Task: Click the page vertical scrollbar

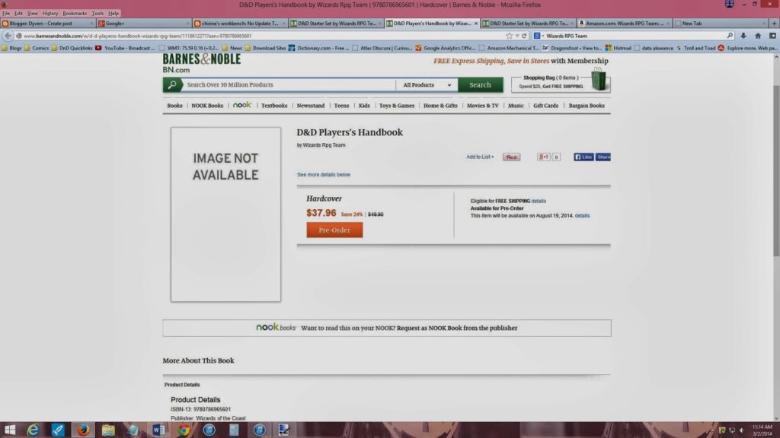Action: (x=776, y=171)
